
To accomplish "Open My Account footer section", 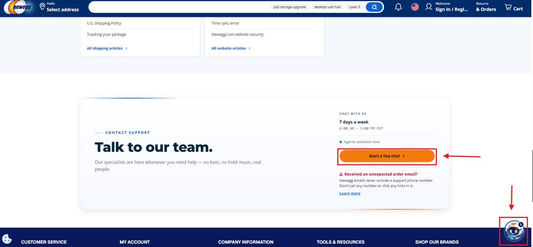I will pyautogui.click(x=135, y=242).
